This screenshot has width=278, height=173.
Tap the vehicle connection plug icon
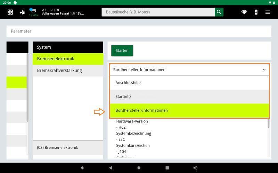pyautogui.click(x=22, y=12)
